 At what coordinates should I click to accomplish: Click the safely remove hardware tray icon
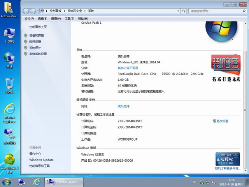202,182
